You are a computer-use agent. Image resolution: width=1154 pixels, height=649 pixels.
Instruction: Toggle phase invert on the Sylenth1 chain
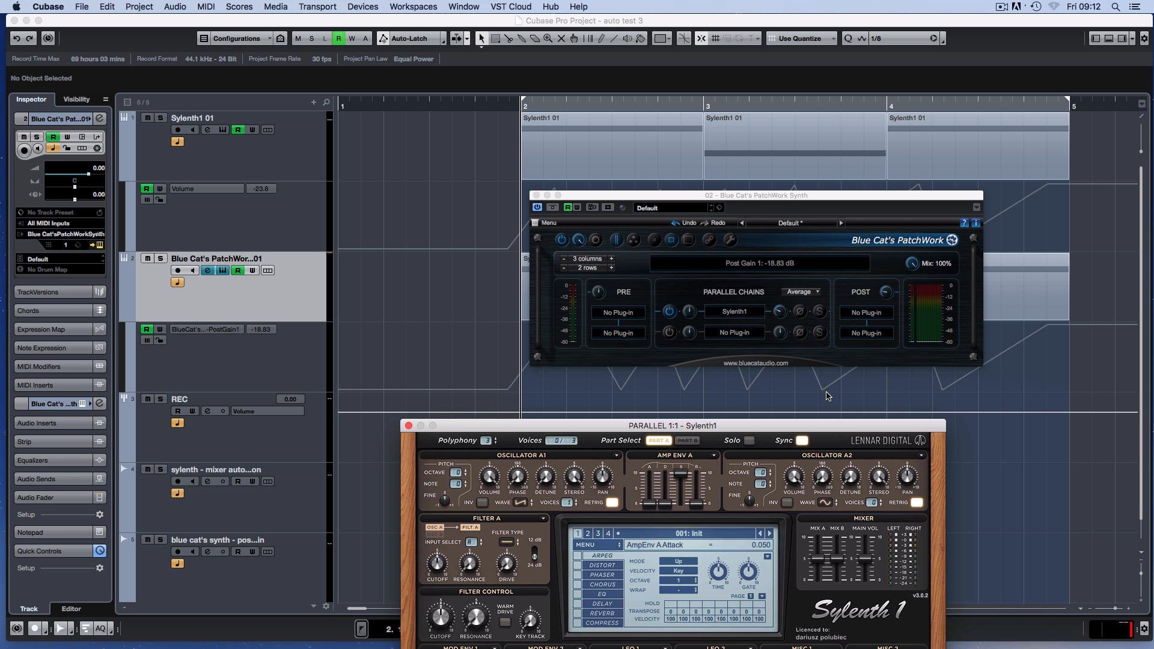799,311
